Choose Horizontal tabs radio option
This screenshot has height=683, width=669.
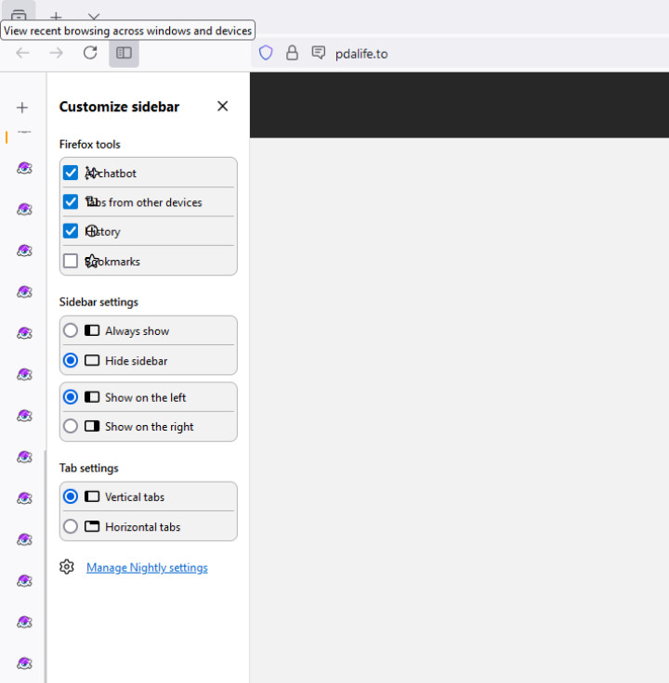pyautogui.click(x=71, y=526)
